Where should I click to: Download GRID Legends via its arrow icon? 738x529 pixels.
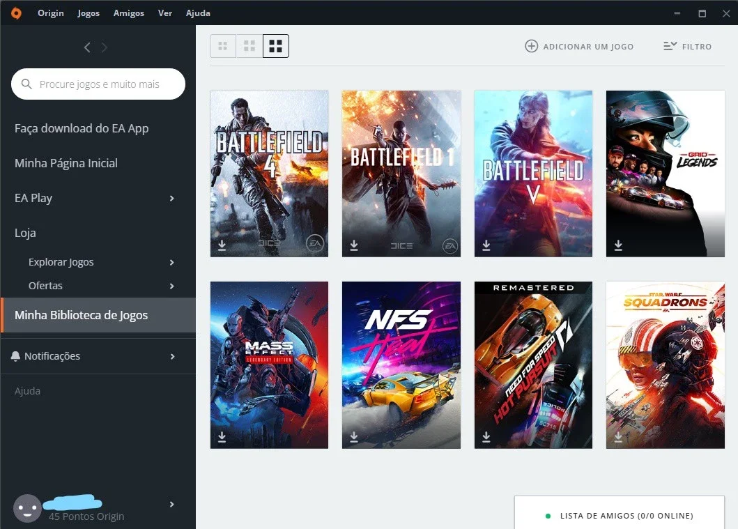click(x=618, y=245)
